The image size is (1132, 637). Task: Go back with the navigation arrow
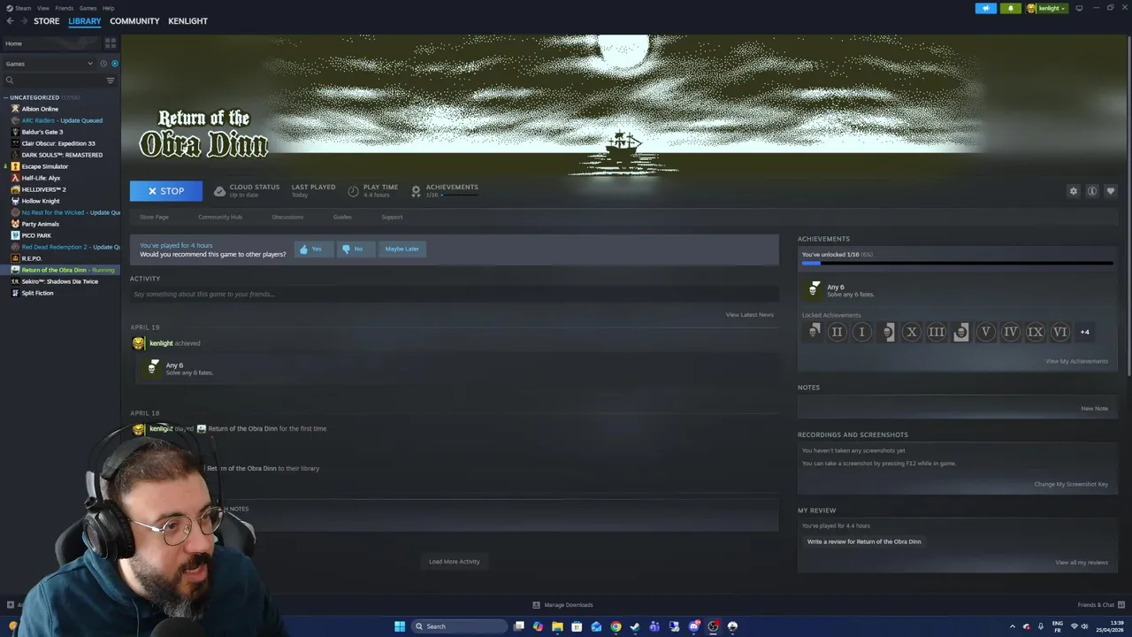click(x=11, y=21)
